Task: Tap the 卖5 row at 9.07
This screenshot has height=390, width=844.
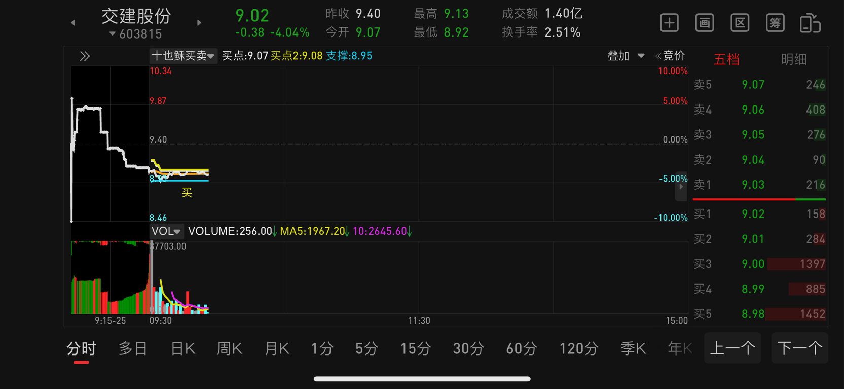Action: [x=759, y=85]
